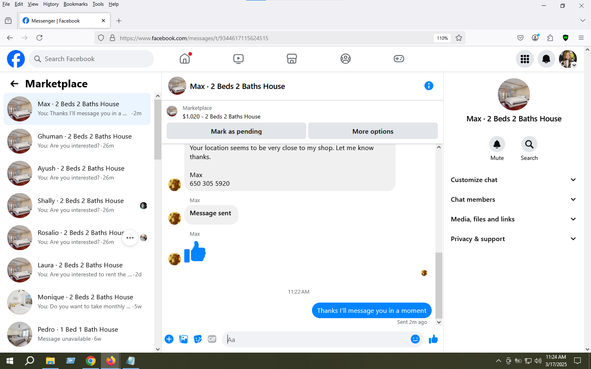
Task: Open Ghuman 2 Beds 2 Baths conversation
Action: point(77,141)
